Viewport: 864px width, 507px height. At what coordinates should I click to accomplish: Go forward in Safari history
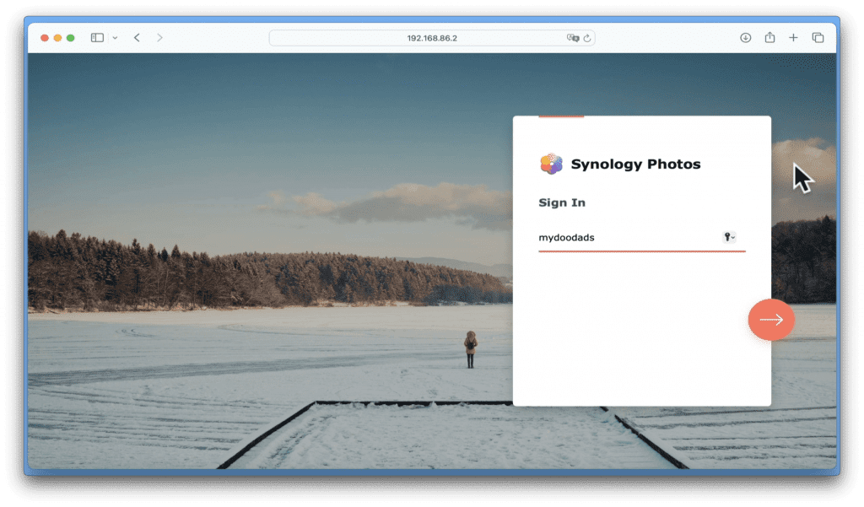coord(159,37)
